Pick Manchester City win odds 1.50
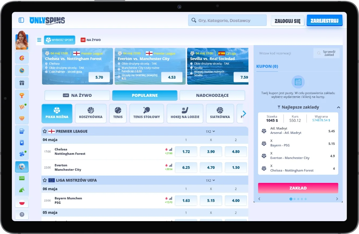 pyautogui.click(x=236, y=168)
